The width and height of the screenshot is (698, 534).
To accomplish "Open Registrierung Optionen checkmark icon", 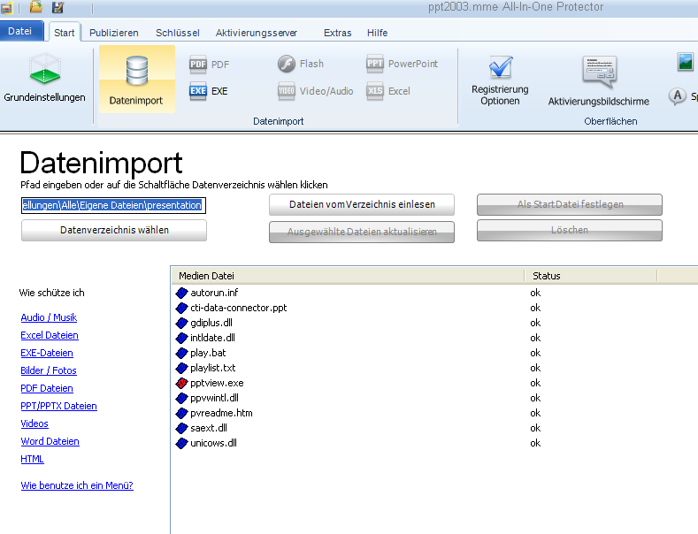I will [500, 69].
